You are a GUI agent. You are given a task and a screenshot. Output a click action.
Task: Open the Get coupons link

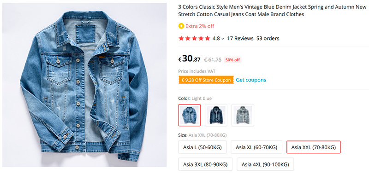251,80
